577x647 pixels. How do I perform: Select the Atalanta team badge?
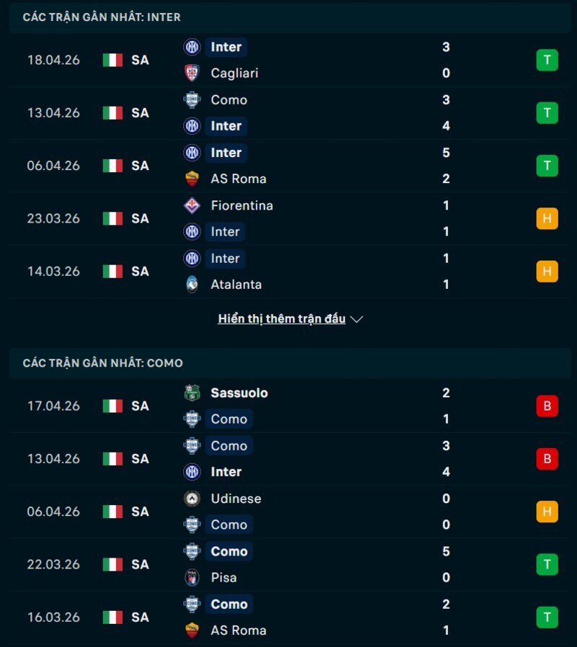pyautogui.click(x=191, y=284)
